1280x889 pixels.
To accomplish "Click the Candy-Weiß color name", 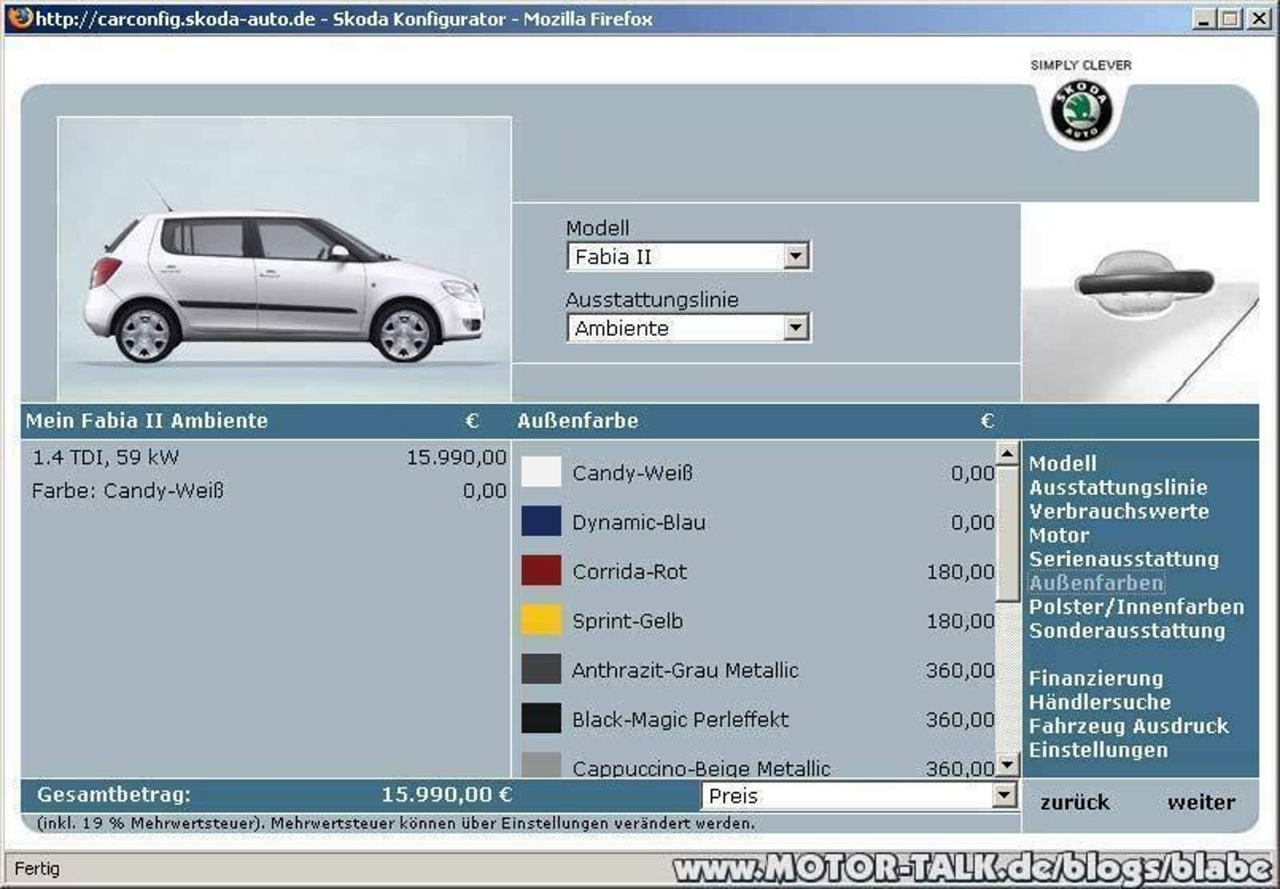I will tap(632, 473).
